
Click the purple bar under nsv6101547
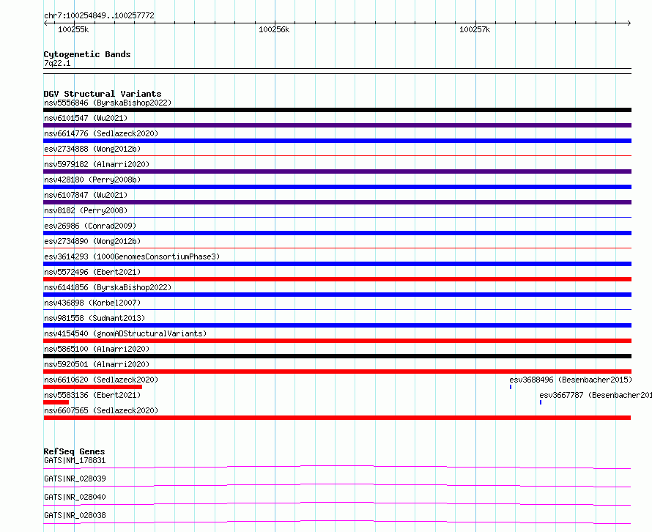click(x=337, y=125)
